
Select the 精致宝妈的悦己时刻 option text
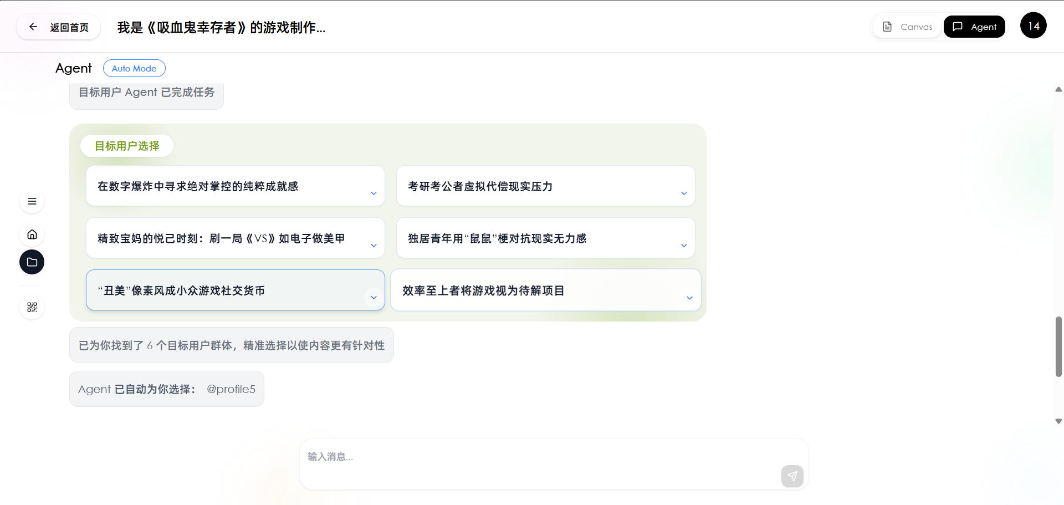click(221, 238)
